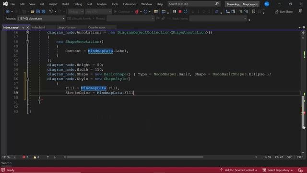Open the Thread dropdown

[x=130, y=18]
